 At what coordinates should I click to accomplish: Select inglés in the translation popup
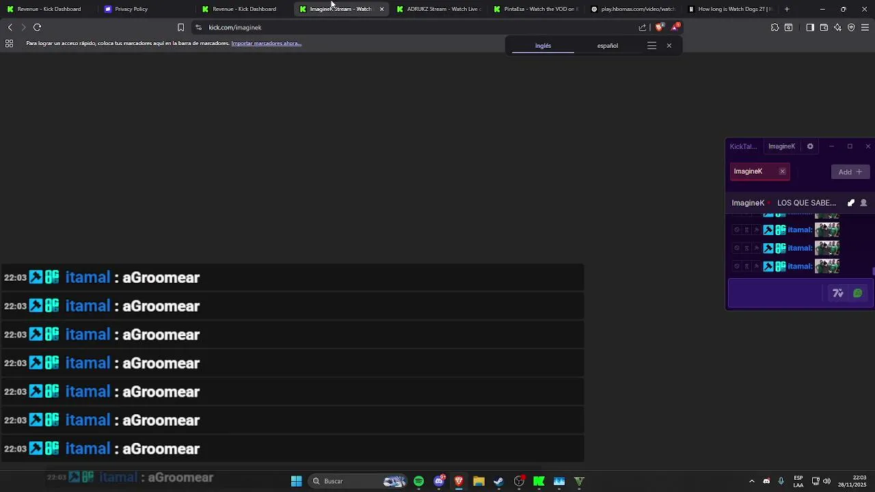543,46
